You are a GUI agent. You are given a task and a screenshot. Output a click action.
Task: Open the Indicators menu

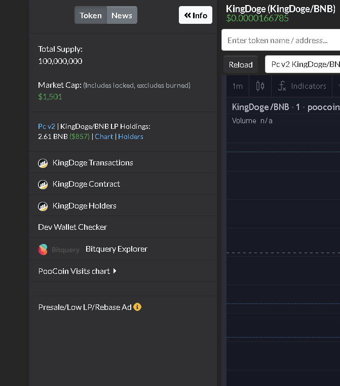[x=302, y=86]
